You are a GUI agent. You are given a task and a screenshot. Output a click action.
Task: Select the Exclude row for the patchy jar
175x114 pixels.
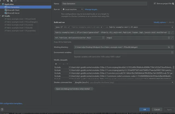tap(113, 70)
